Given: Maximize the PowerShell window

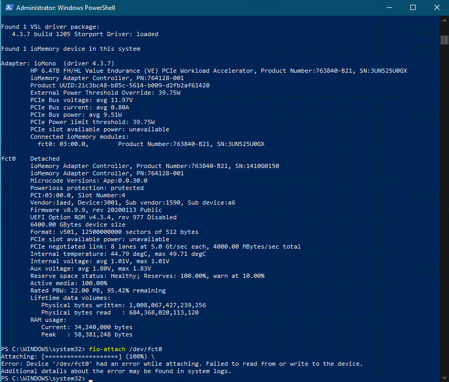Looking at the screenshot, I should click(412, 8).
